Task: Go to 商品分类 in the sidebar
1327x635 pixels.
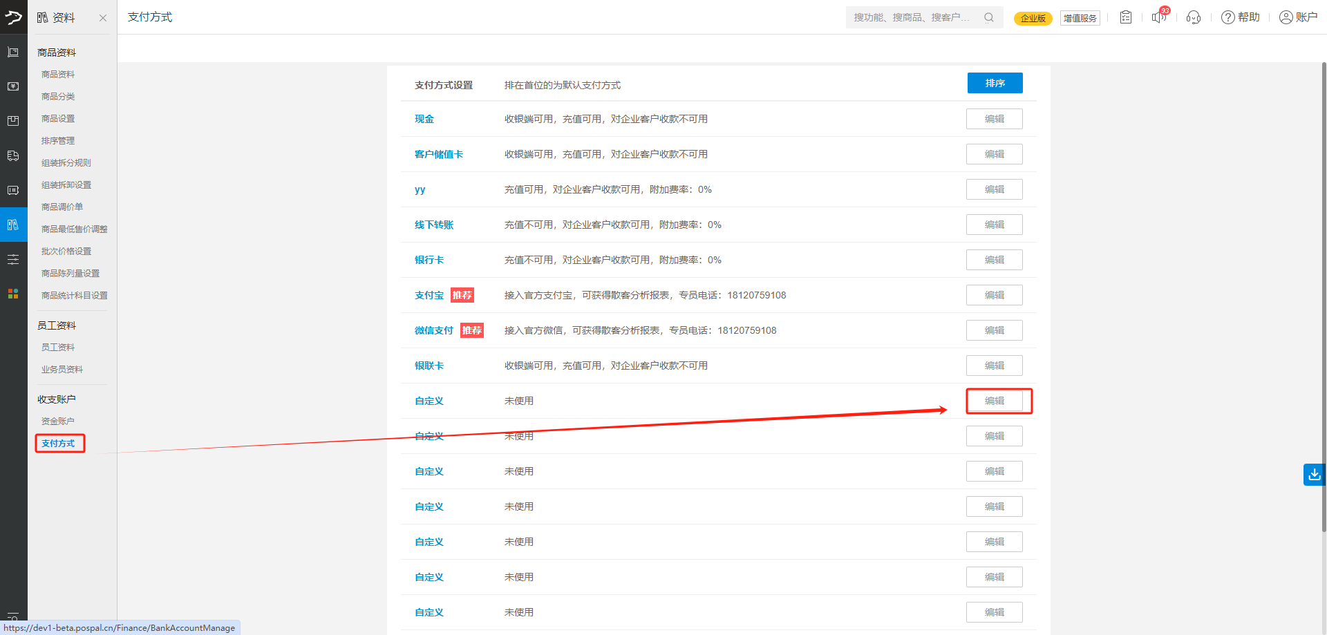Action: (58, 97)
